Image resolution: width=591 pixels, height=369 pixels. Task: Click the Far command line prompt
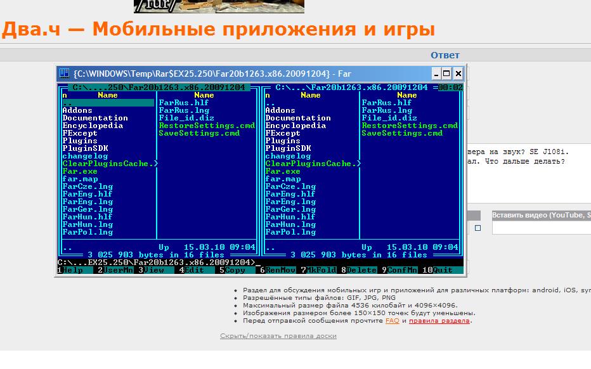tap(261, 262)
